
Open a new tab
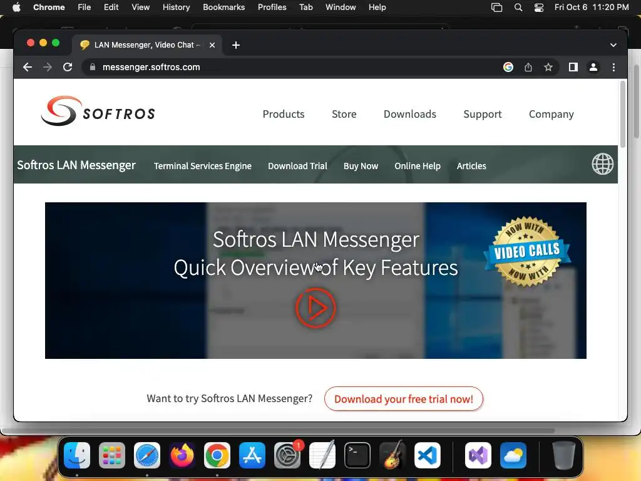(x=236, y=45)
